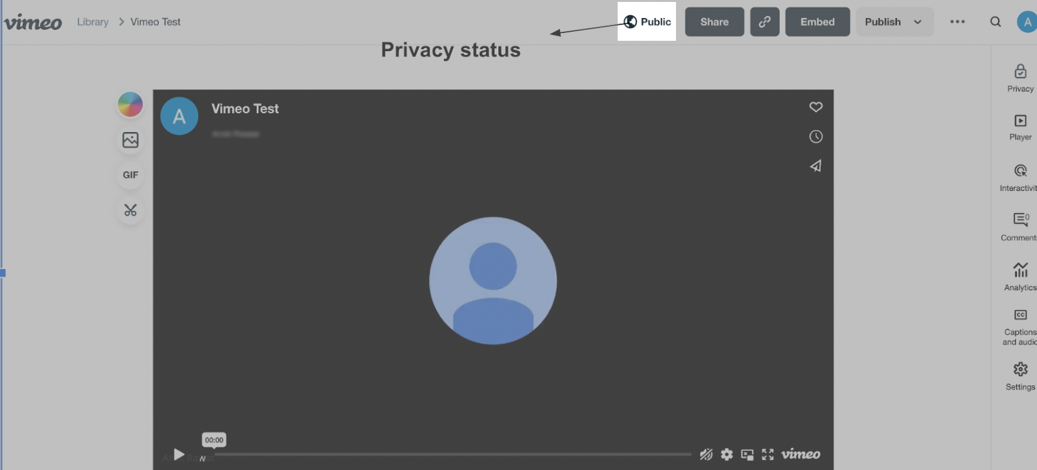
Task: Toggle fullscreen mode in player
Action: click(x=768, y=454)
